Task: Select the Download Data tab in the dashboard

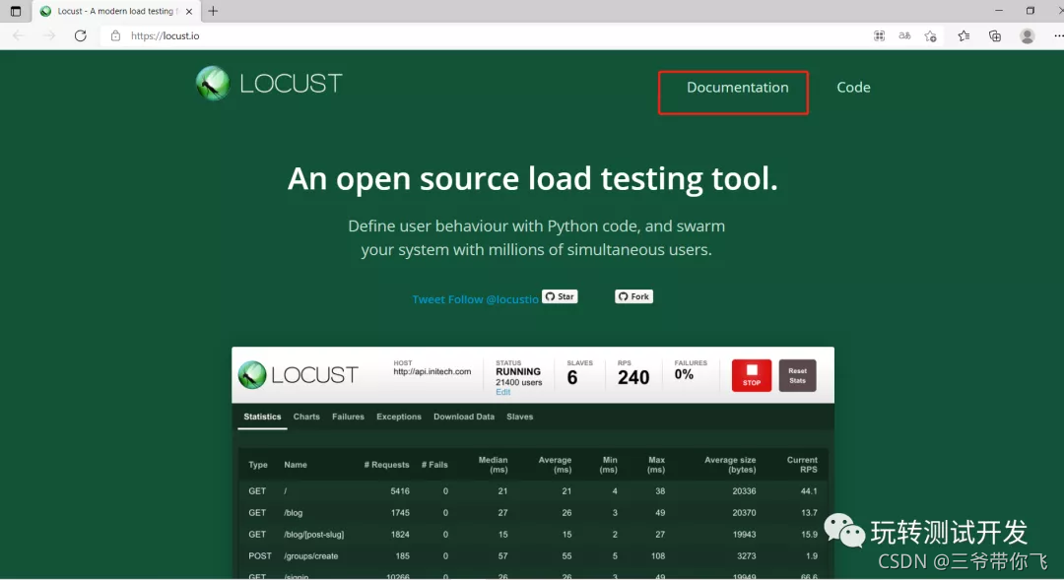Action: click(463, 417)
